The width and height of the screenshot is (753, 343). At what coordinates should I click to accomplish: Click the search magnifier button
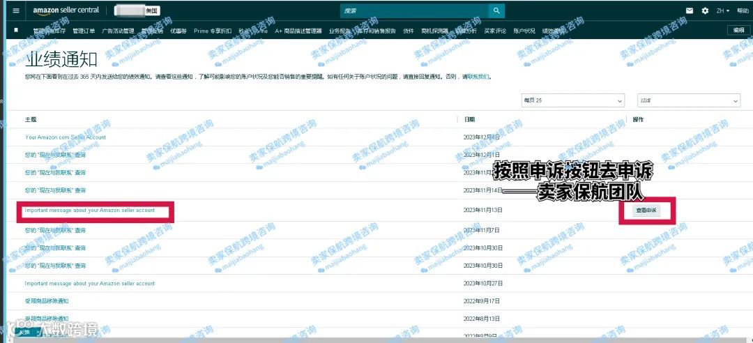(496, 10)
